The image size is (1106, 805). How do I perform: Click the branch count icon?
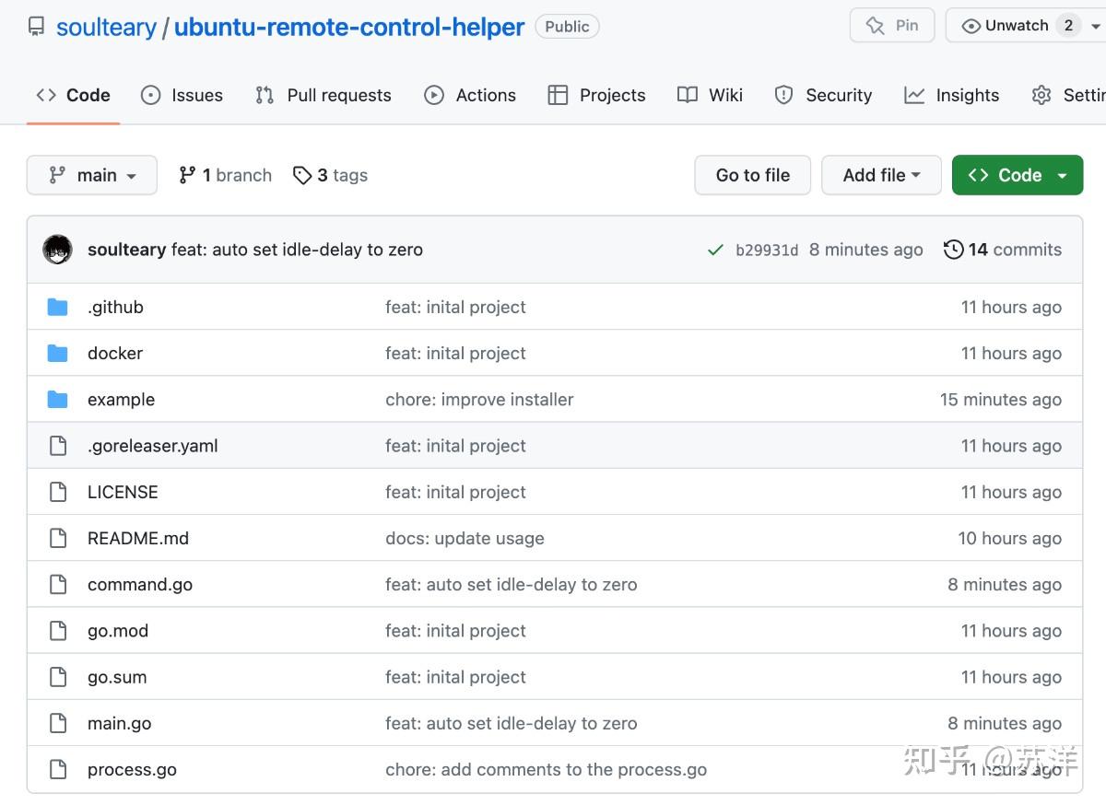pyautogui.click(x=187, y=175)
